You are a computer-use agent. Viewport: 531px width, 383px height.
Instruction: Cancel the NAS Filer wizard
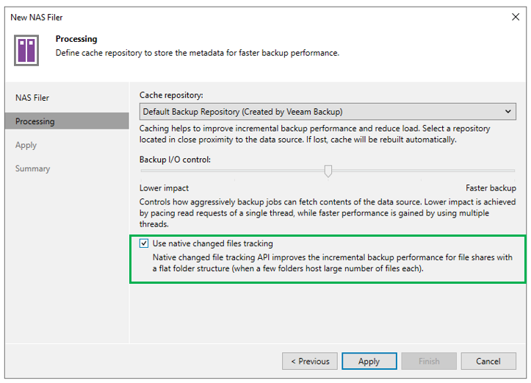(x=488, y=361)
